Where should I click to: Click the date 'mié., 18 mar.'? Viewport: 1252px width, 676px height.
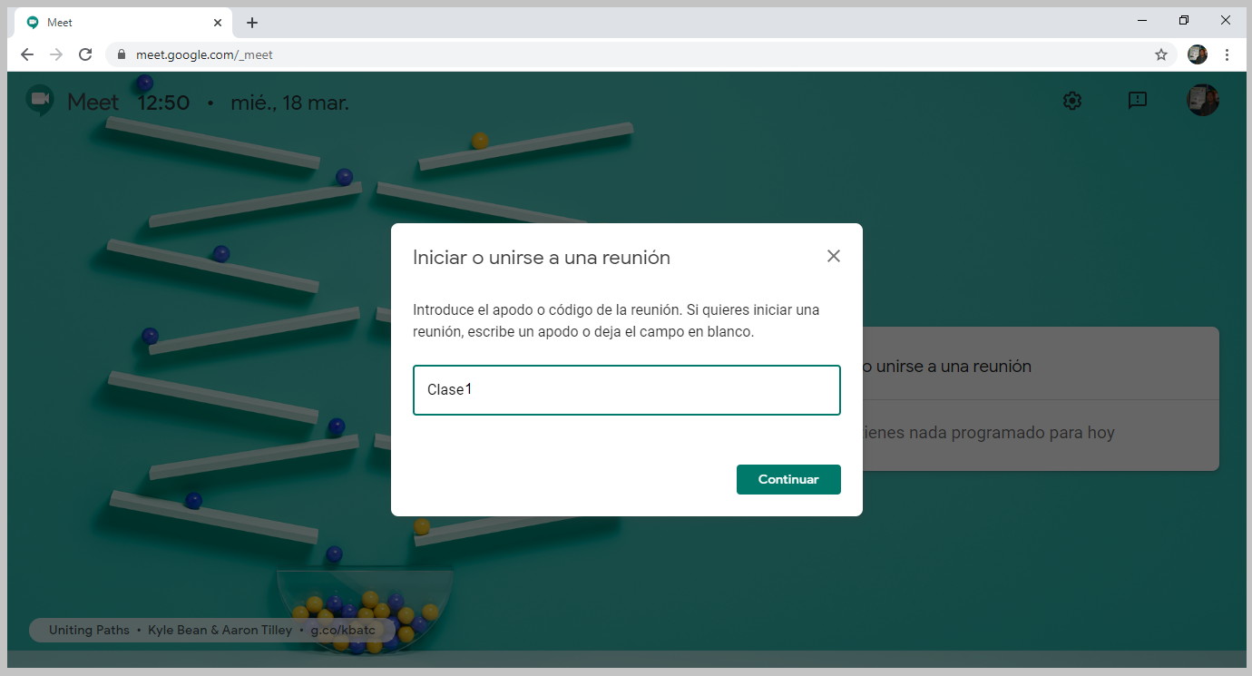[289, 103]
